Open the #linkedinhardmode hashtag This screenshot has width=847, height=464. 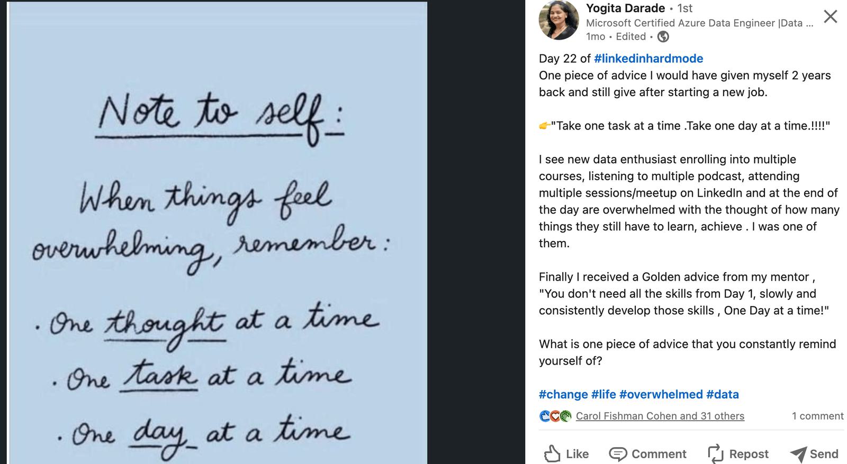[648, 59]
